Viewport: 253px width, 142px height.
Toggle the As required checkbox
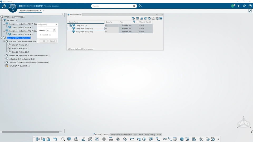click(50, 35)
